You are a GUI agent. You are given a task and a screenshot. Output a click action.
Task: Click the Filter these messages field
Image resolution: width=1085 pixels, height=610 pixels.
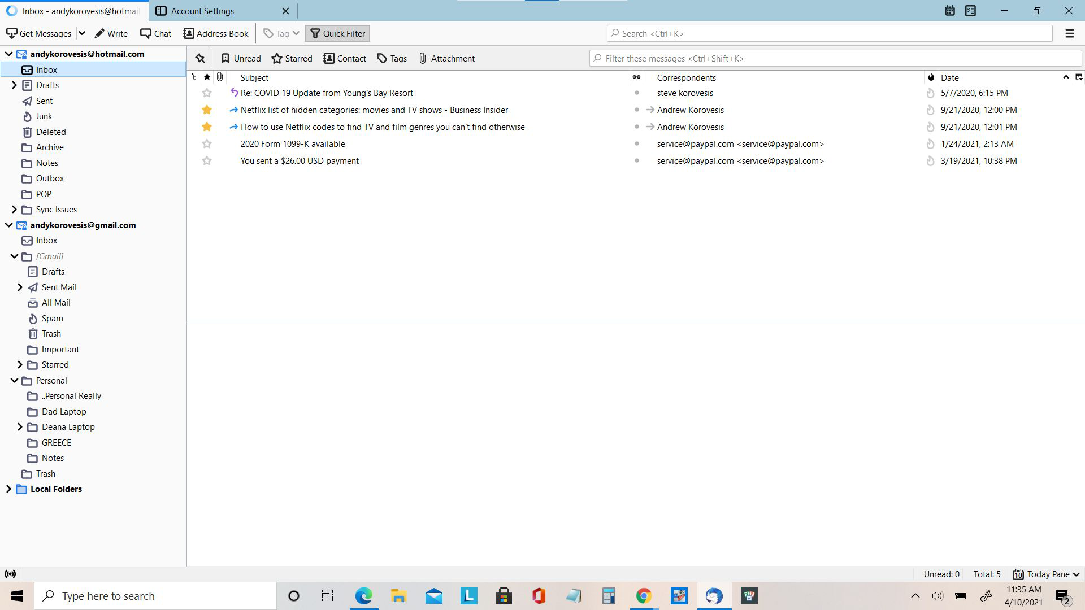[x=835, y=59]
